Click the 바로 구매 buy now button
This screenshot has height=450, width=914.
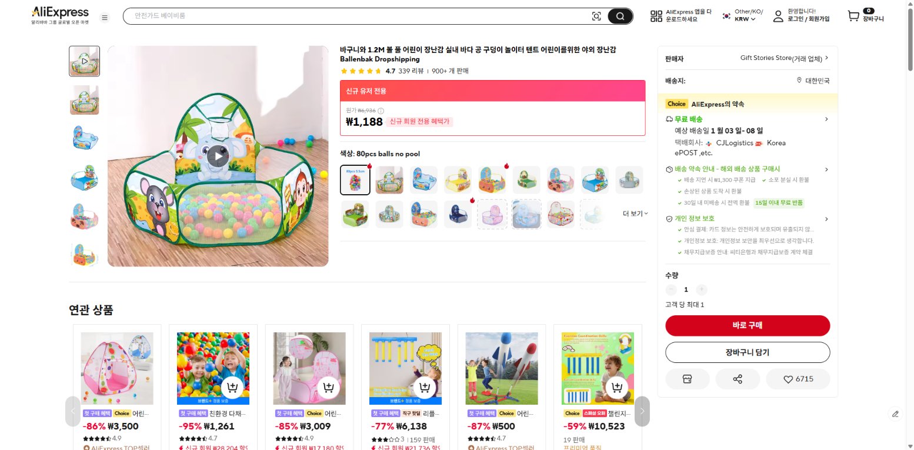748,325
